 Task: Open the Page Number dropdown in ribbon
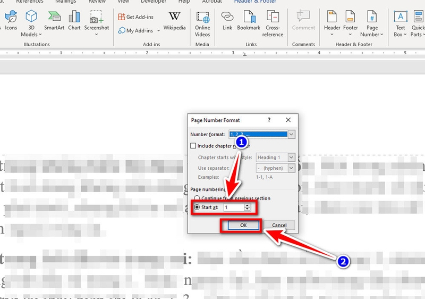click(372, 22)
